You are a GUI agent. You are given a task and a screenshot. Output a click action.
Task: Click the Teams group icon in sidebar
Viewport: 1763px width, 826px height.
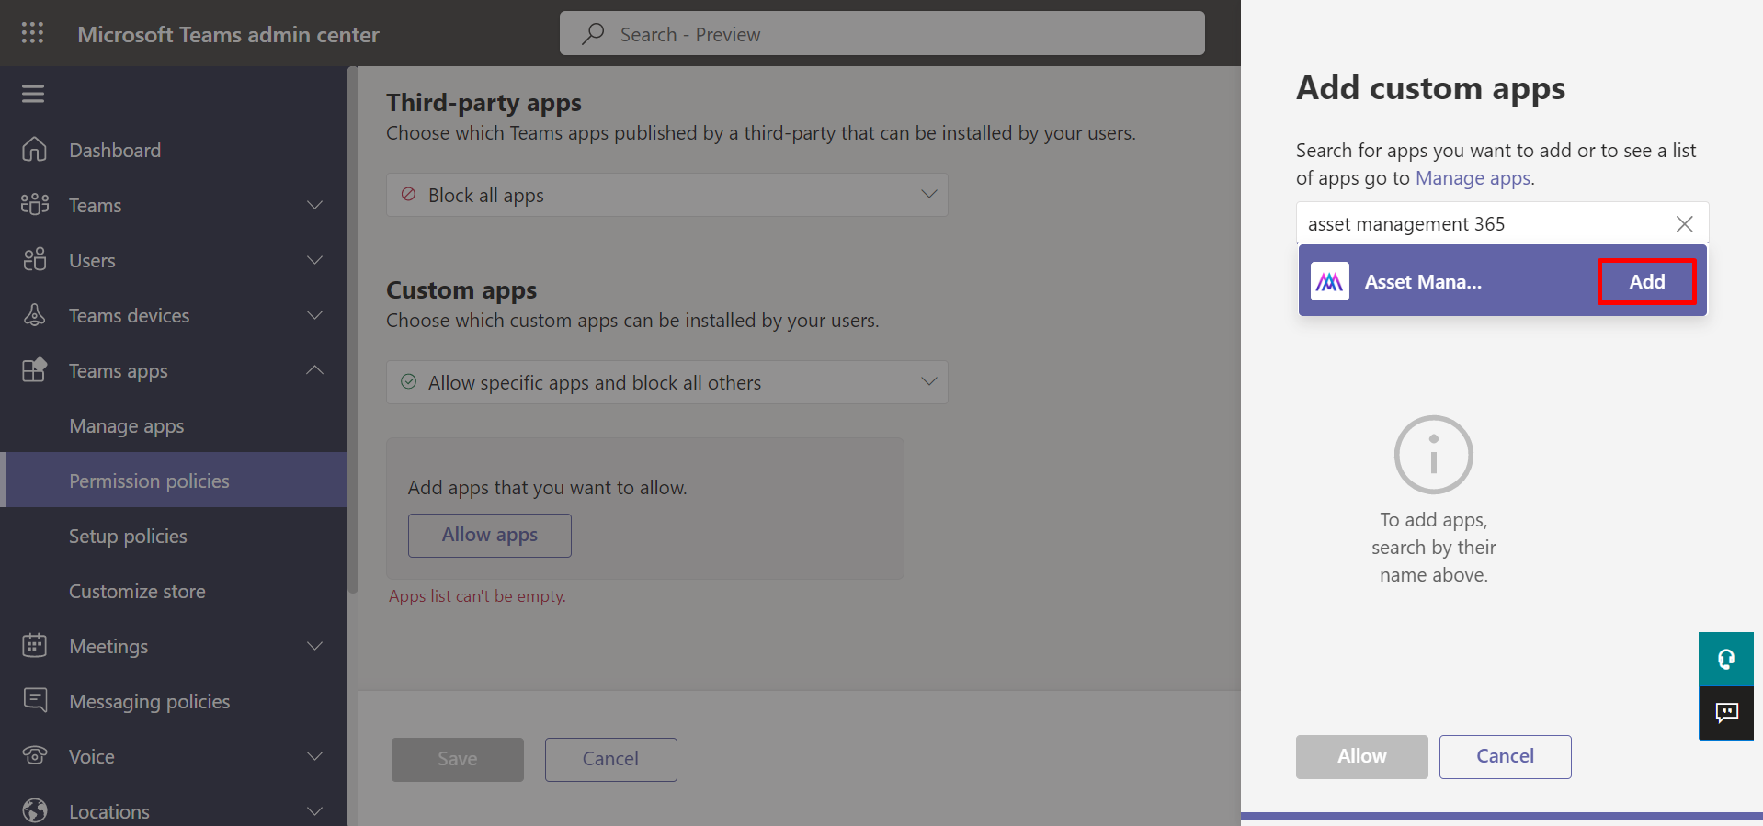[x=34, y=204]
